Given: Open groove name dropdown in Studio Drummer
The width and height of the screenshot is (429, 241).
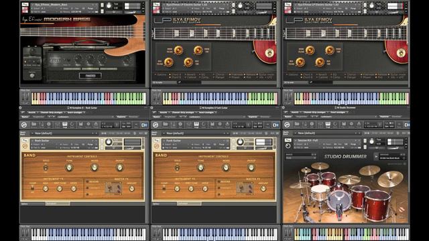Looking at the screenshot, I should point(391,158).
